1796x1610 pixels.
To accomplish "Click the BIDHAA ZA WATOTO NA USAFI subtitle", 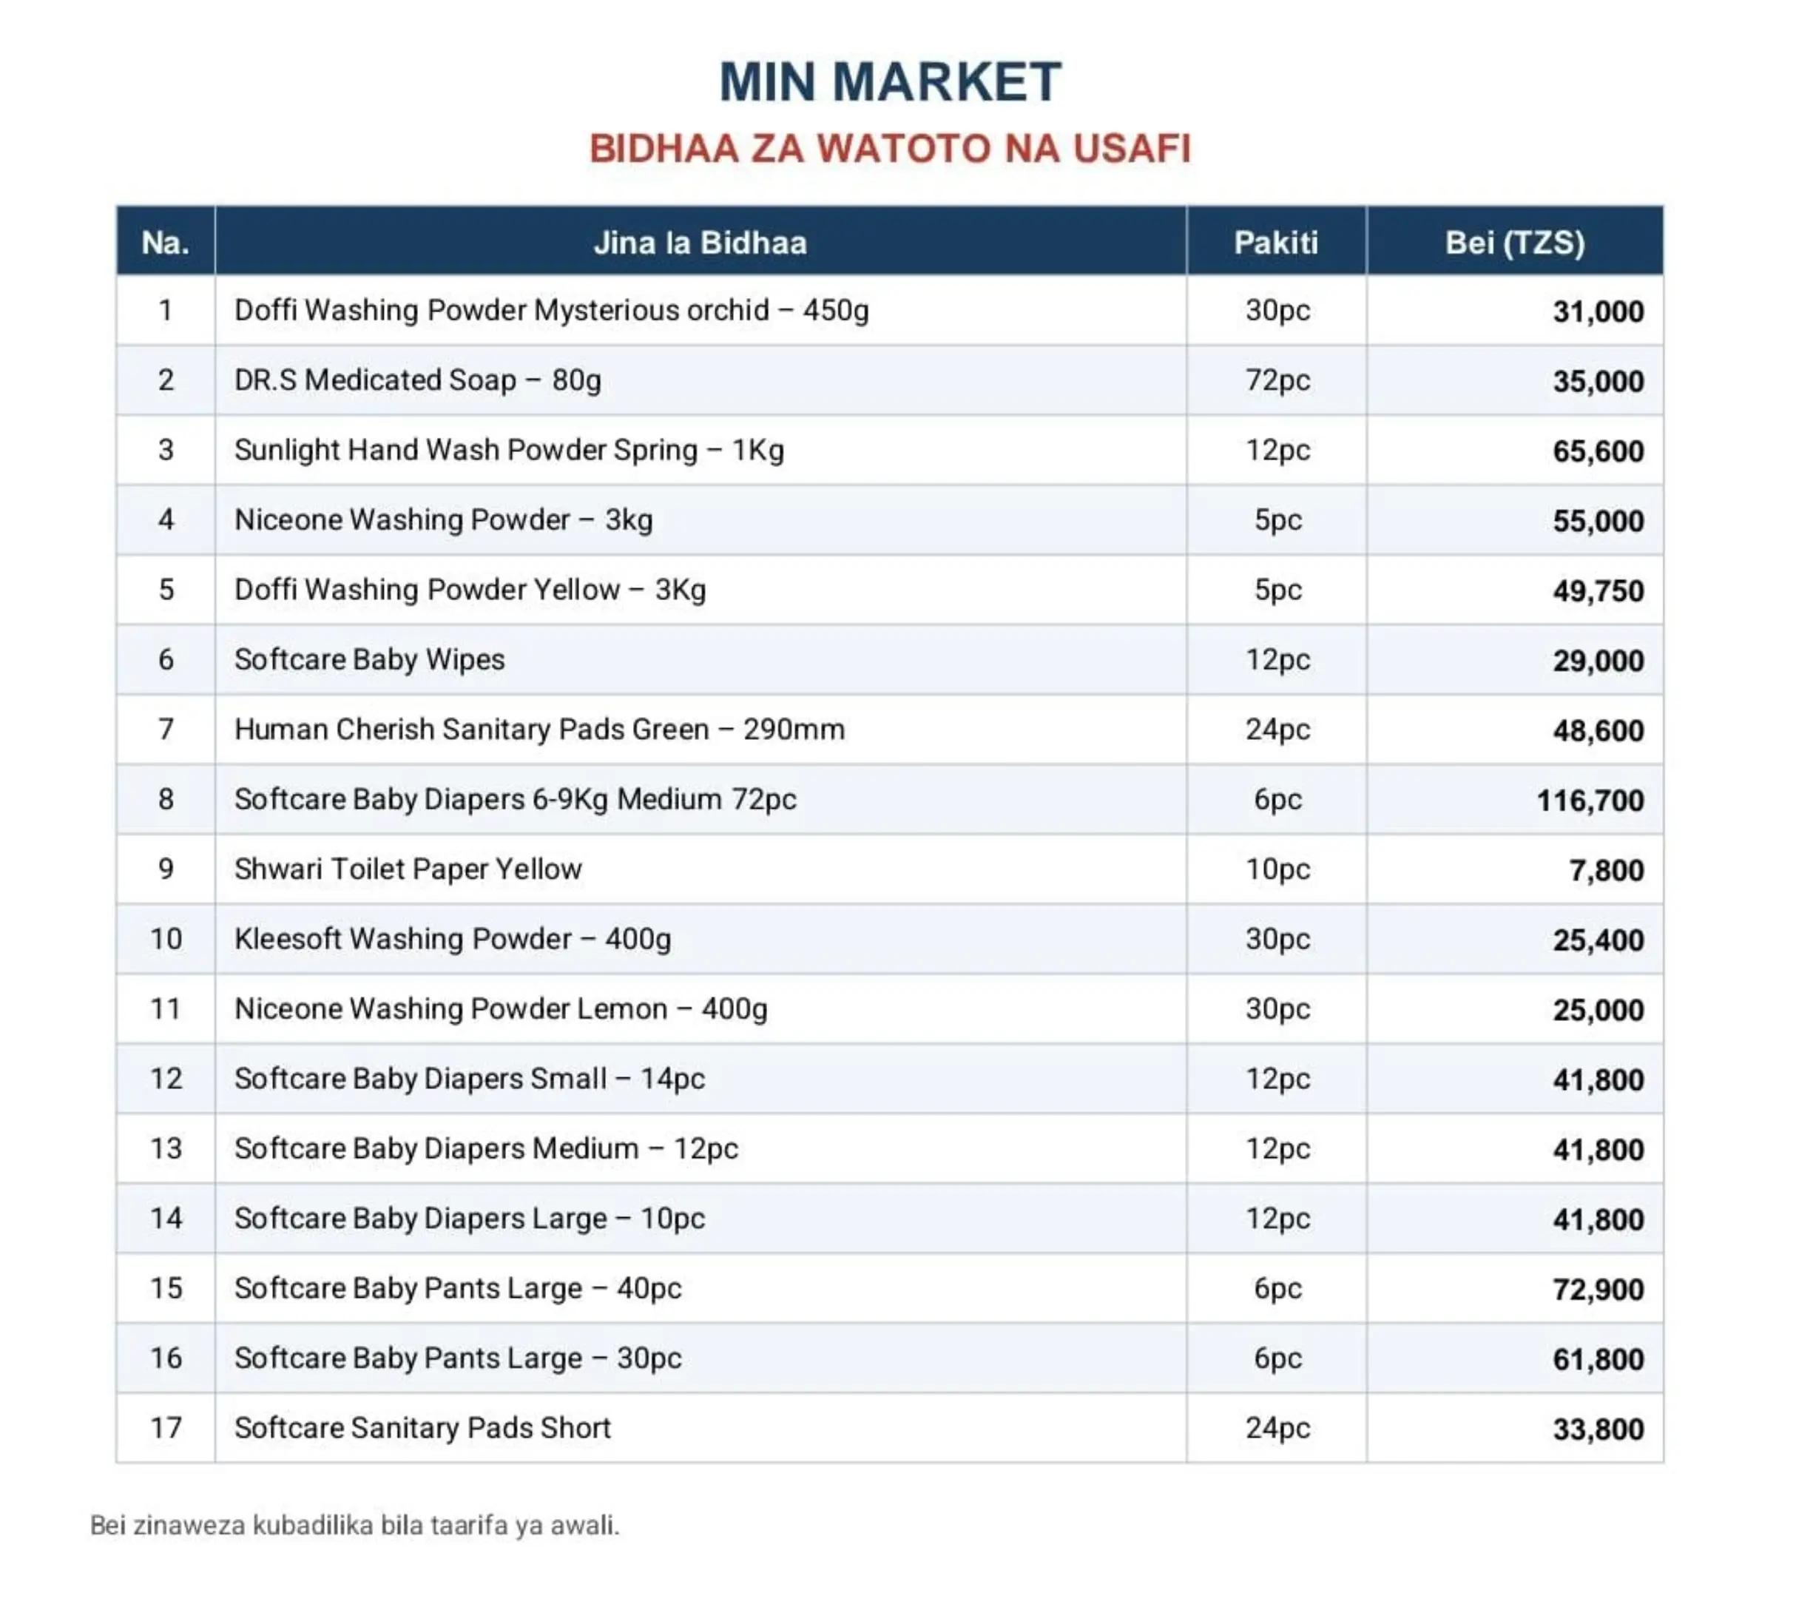I will click(890, 149).
